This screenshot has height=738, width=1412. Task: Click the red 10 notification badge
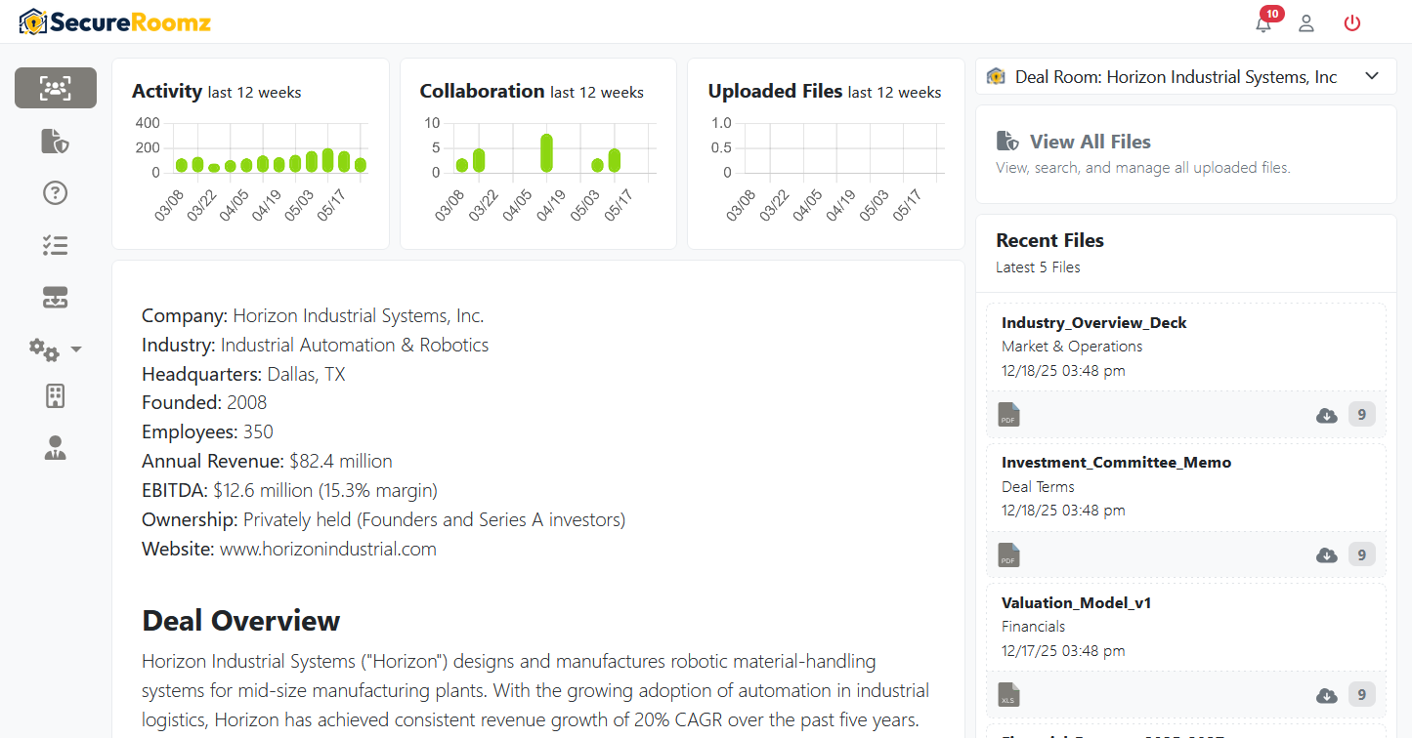pos(1271,14)
